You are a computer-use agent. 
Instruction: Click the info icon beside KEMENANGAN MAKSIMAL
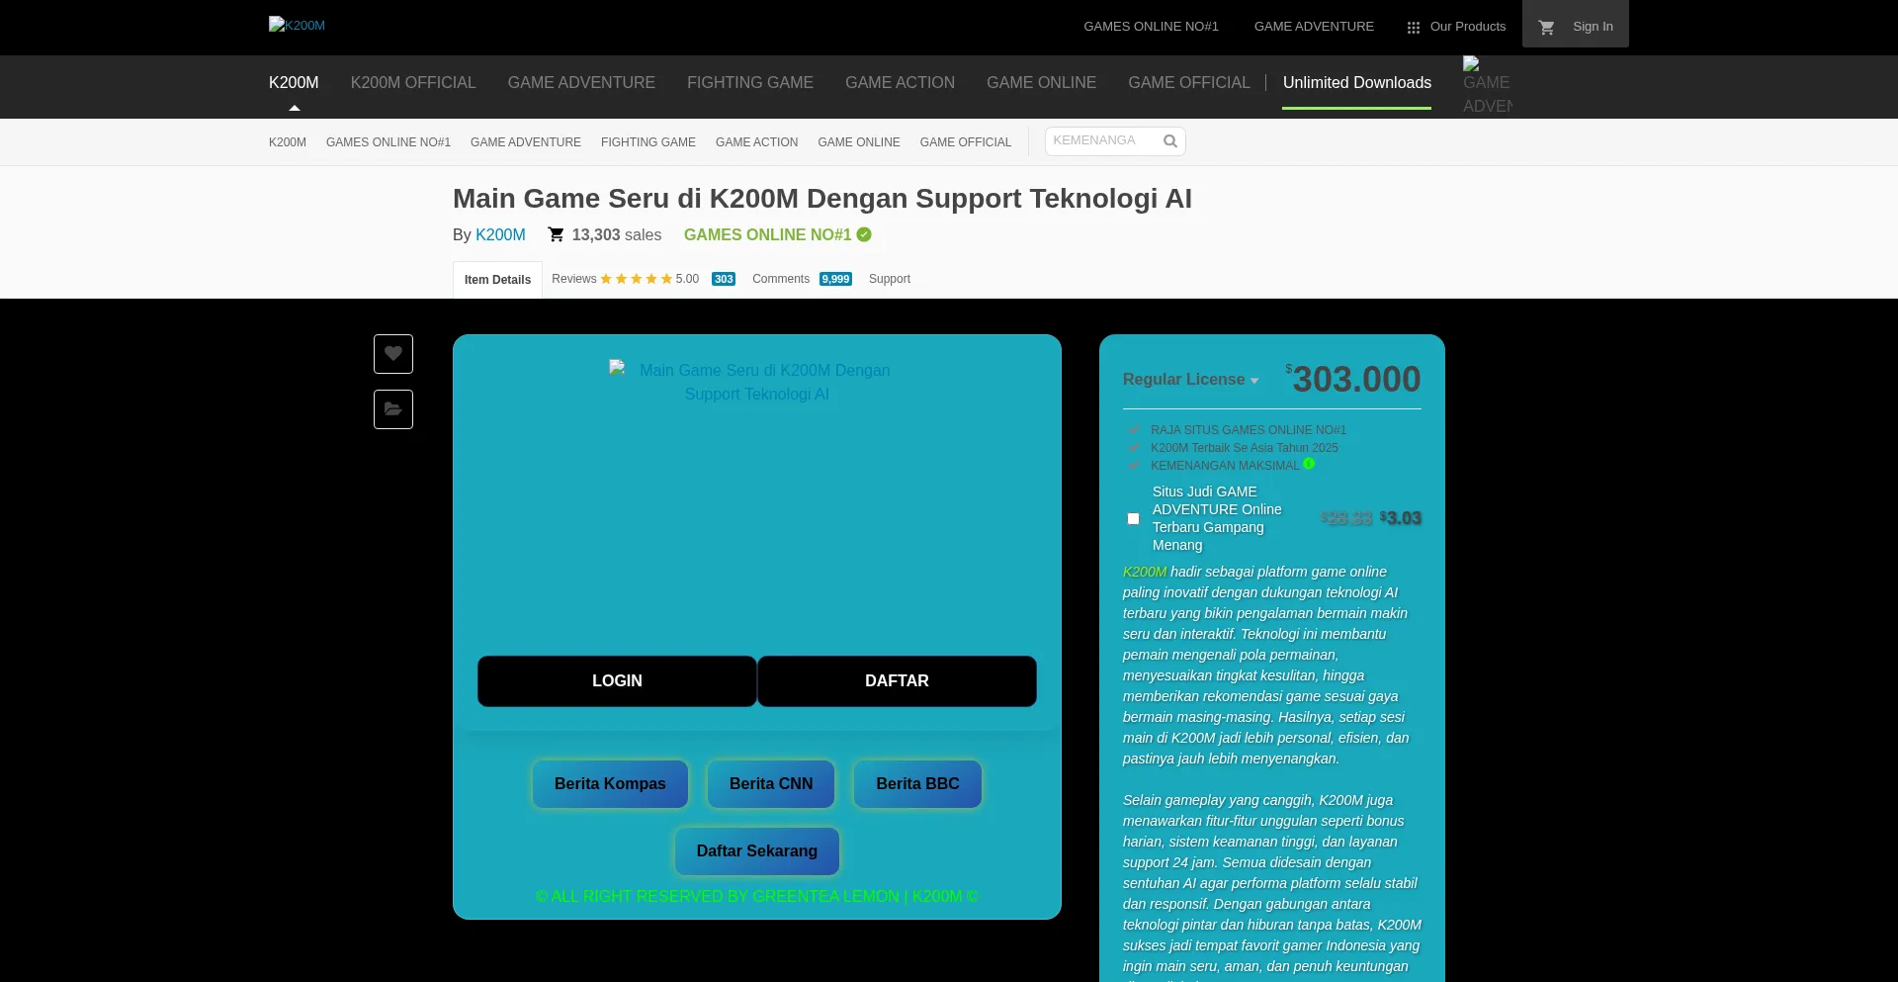(1309, 464)
